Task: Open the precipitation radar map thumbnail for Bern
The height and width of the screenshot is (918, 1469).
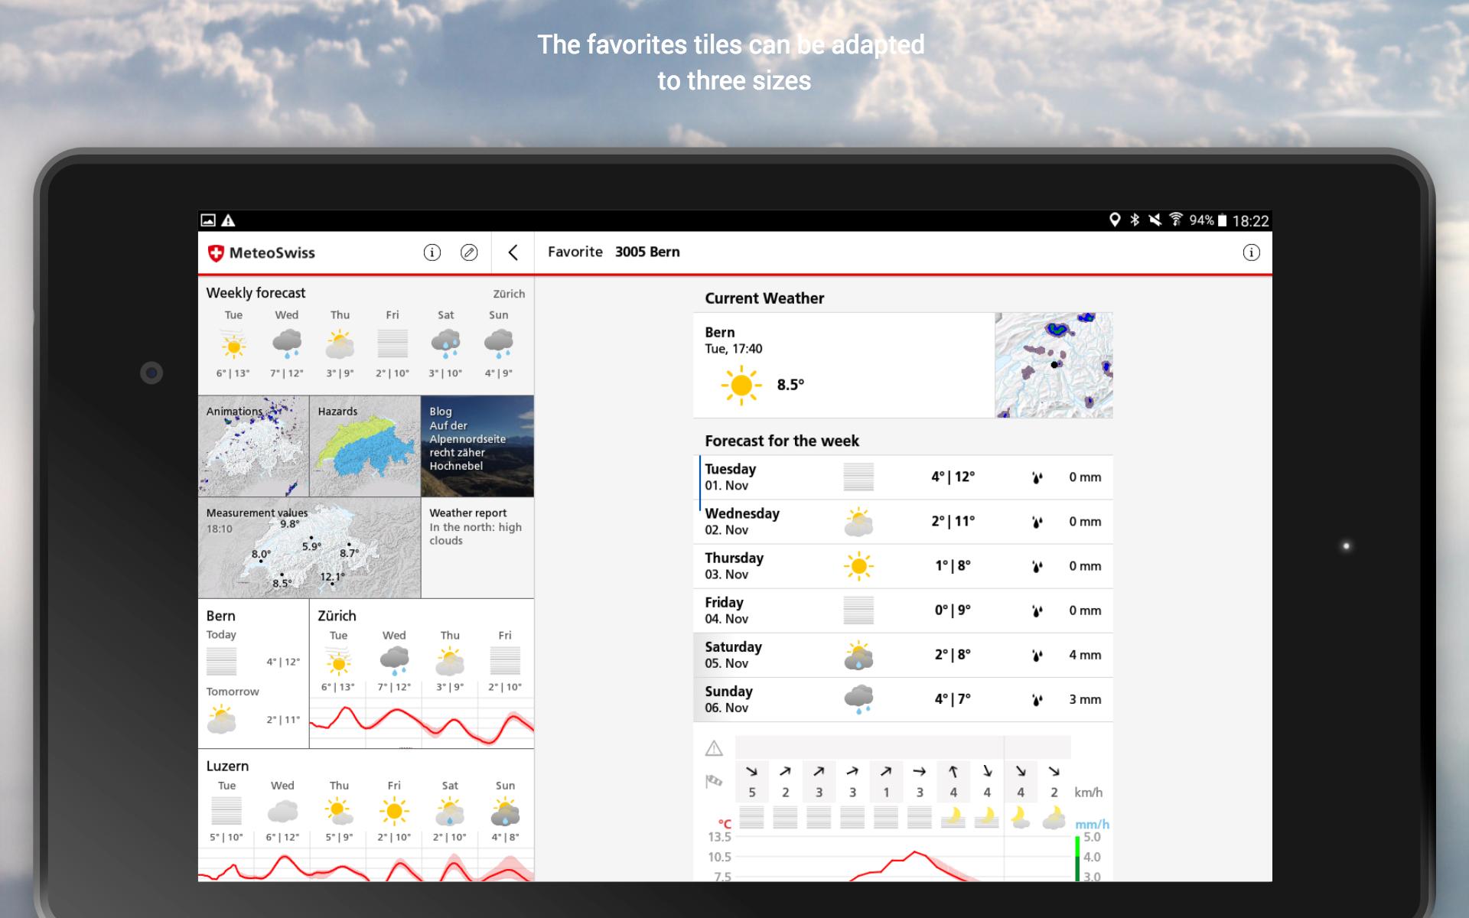Action: 1054,365
